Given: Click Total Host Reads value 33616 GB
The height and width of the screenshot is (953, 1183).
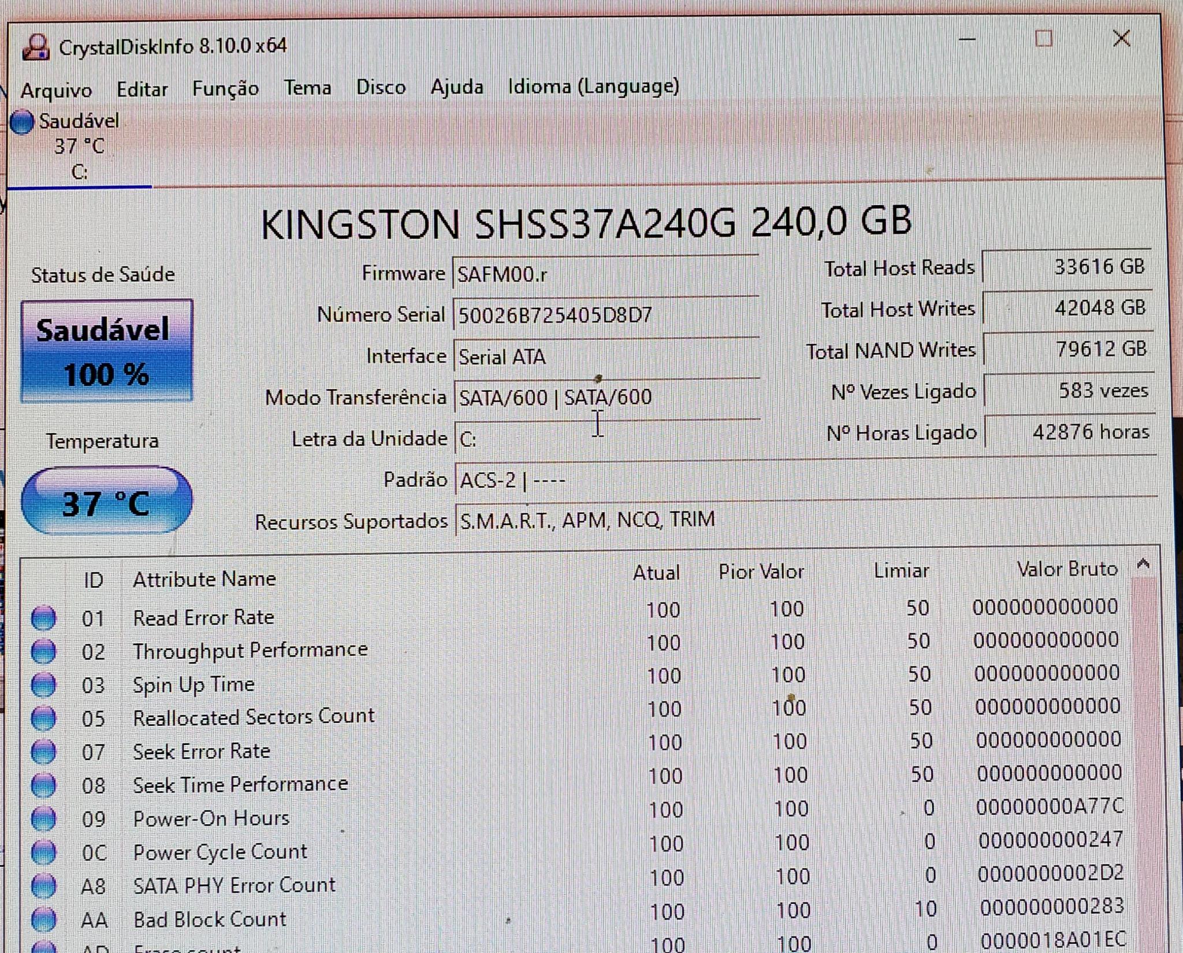Looking at the screenshot, I should (1066, 267).
